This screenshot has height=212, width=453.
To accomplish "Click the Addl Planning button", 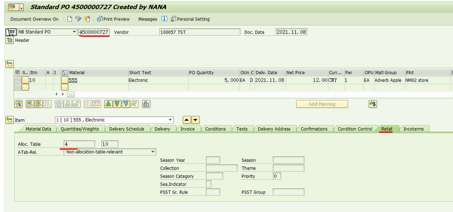I will [x=322, y=104].
